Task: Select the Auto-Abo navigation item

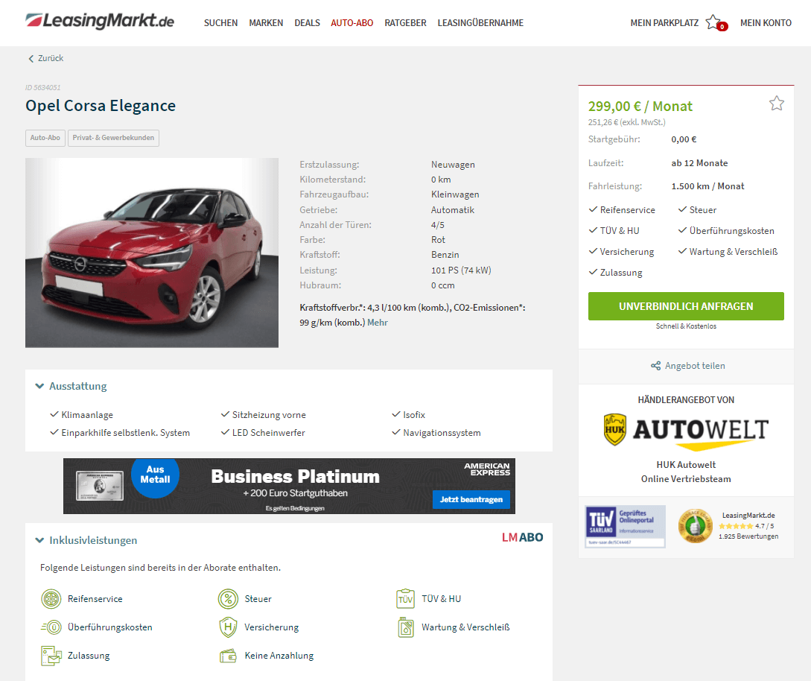Action: pos(352,23)
